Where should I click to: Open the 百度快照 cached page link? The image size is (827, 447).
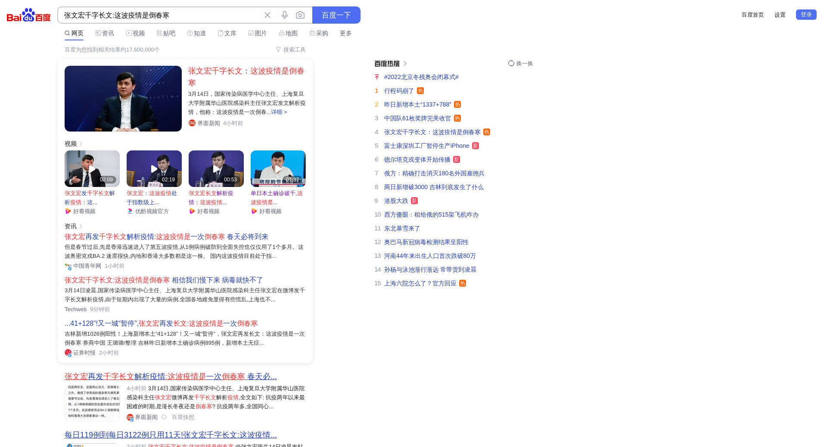tap(183, 417)
